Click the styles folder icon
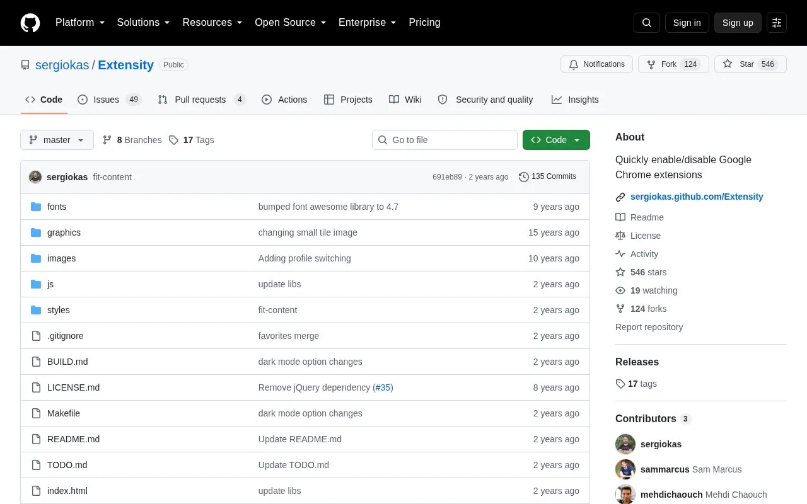The height and width of the screenshot is (504, 807). point(36,310)
